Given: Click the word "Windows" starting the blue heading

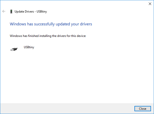Looking at the screenshot, I should (x=17, y=24).
